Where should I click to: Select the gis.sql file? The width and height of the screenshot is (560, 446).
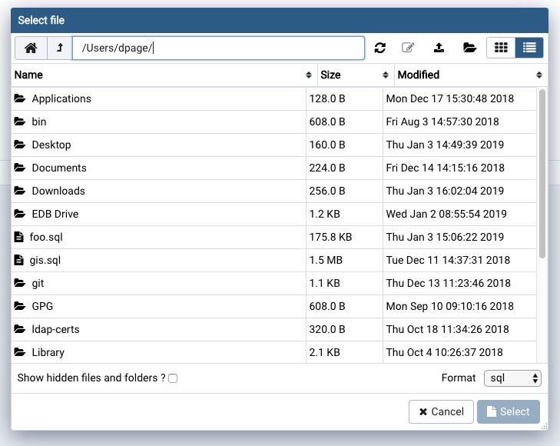(45, 260)
